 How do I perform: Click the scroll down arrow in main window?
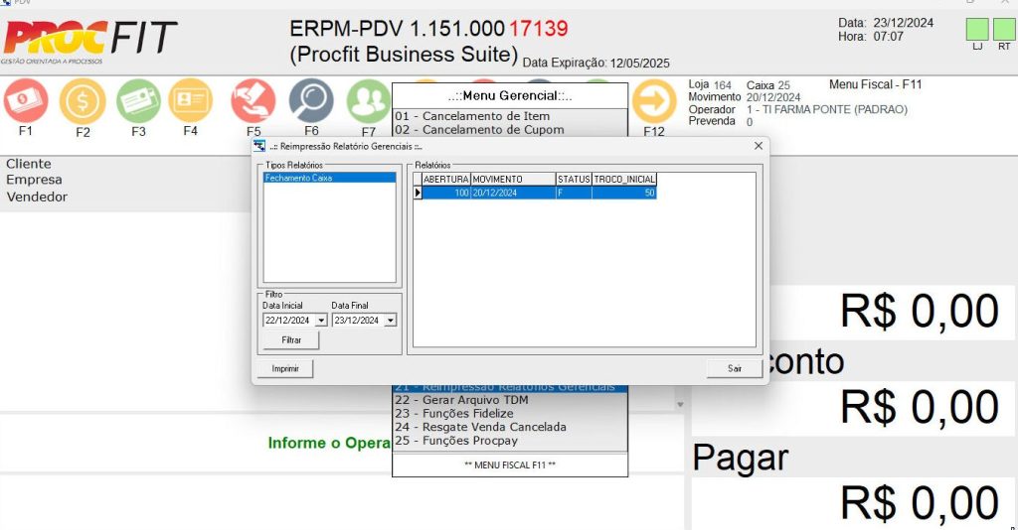pos(680,404)
